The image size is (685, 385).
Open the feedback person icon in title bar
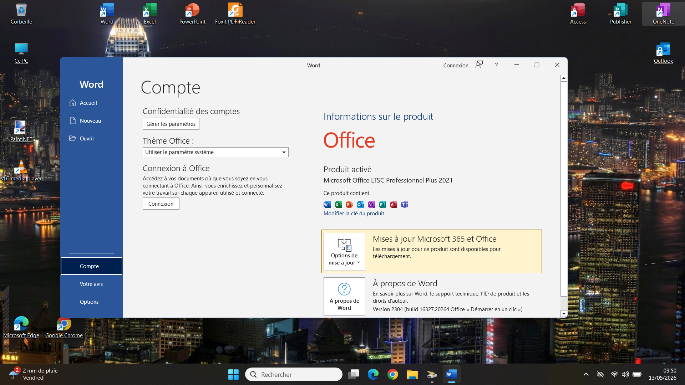click(479, 65)
